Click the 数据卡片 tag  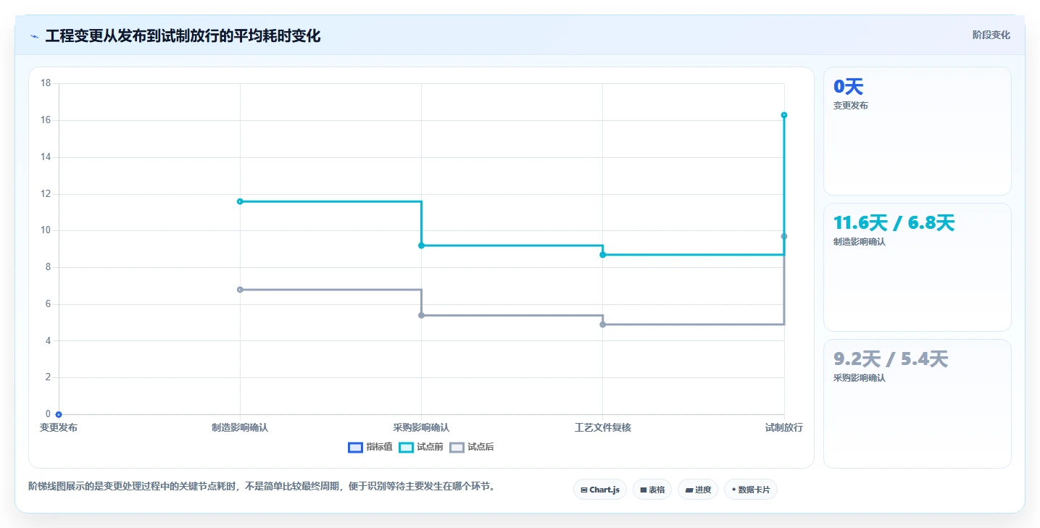coord(750,490)
